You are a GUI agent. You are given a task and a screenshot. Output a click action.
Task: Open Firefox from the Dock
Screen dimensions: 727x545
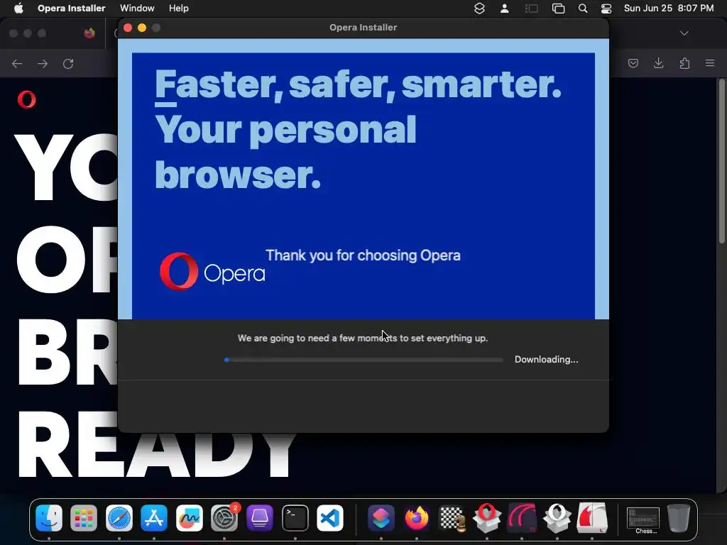(416, 517)
